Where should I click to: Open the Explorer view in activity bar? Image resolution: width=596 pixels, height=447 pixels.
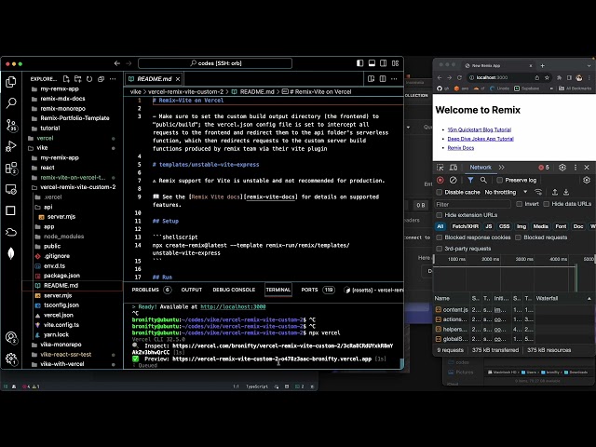click(11, 82)
